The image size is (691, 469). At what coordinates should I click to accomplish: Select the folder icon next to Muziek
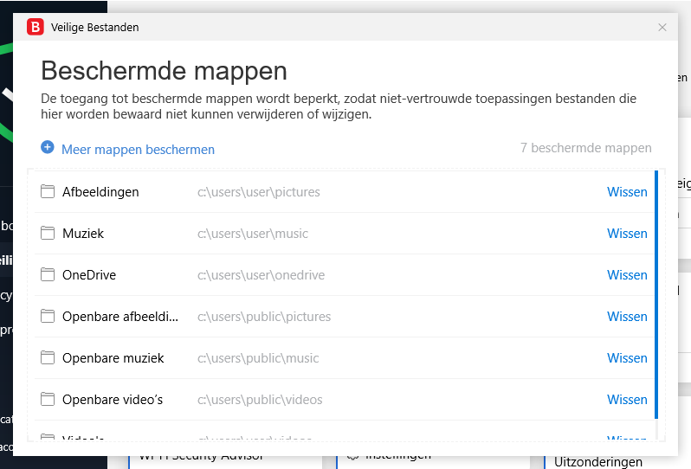(x=48, y=234)
